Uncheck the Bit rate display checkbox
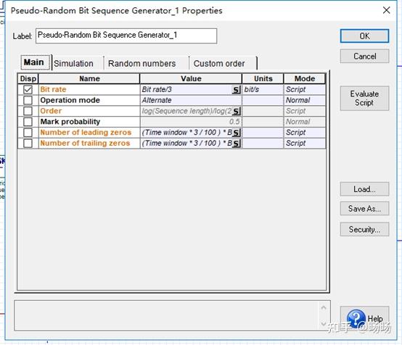 point(28,90)
